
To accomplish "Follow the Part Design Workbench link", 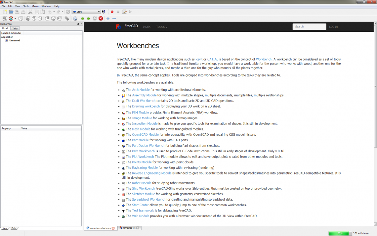I will (148, 146).
